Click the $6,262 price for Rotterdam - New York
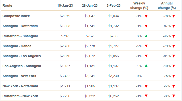This screenshot has height=101, width=182. (114, 96)
